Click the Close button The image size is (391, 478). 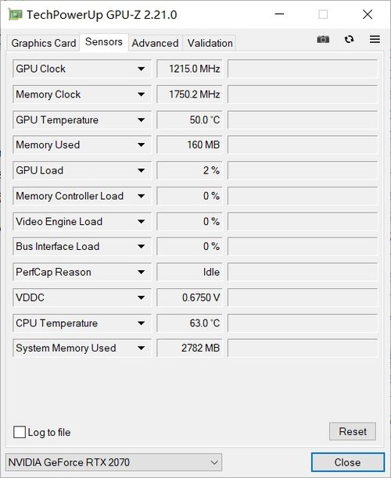[x=348, y=462]
